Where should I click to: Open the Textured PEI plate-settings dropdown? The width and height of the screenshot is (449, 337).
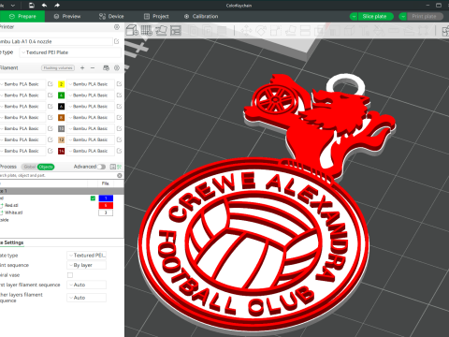(87, 256)
